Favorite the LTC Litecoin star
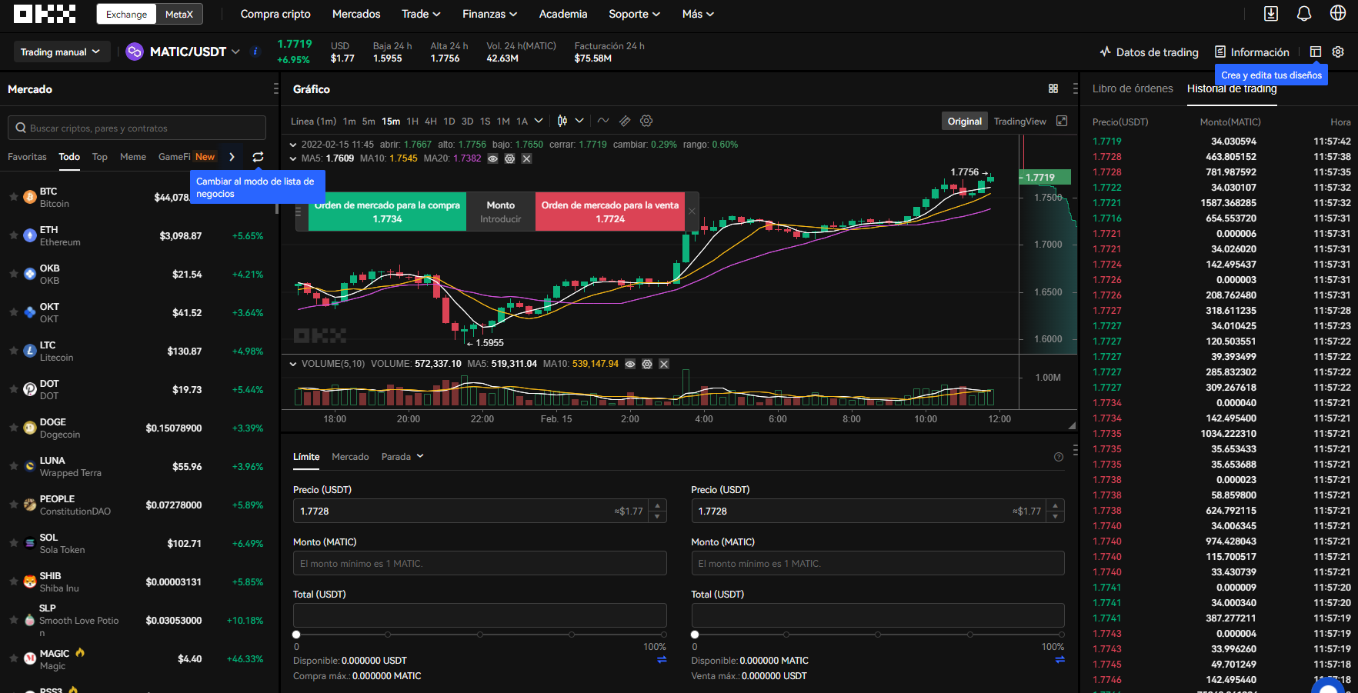 (14, 351)
